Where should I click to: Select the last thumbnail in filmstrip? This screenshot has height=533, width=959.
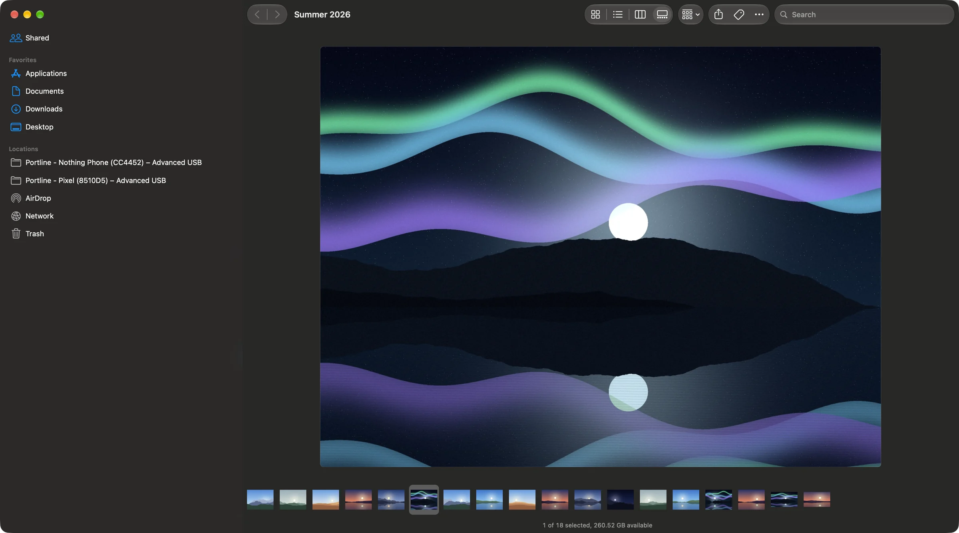point(817,499)
